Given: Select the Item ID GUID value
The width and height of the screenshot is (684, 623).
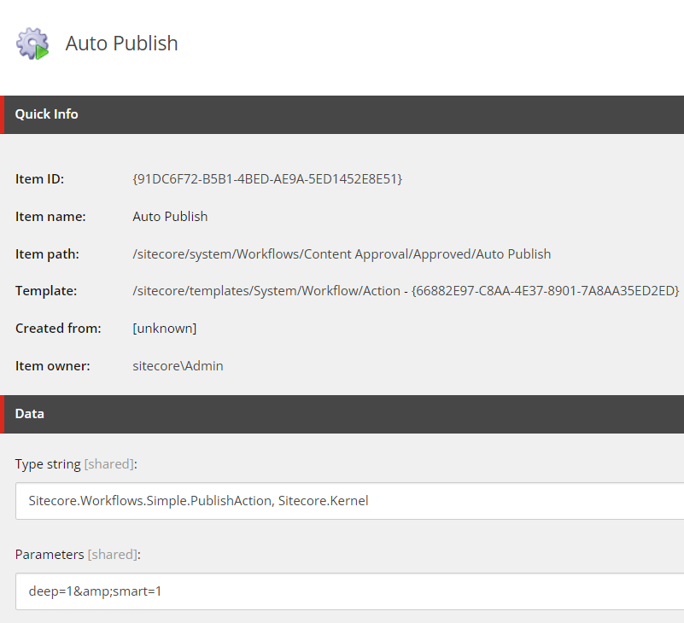Looking at the screenshot, I should (267, 179).
